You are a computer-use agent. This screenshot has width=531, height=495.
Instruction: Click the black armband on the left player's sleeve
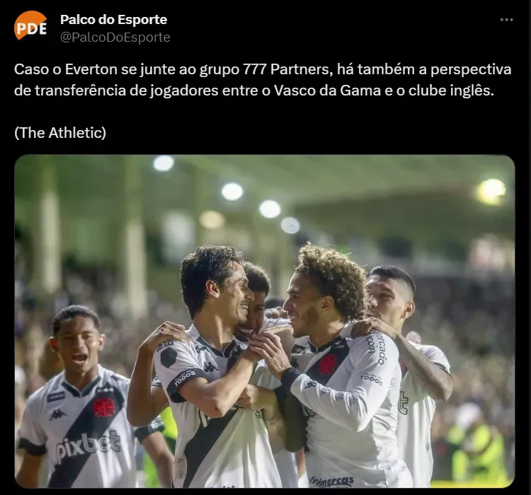32,446
